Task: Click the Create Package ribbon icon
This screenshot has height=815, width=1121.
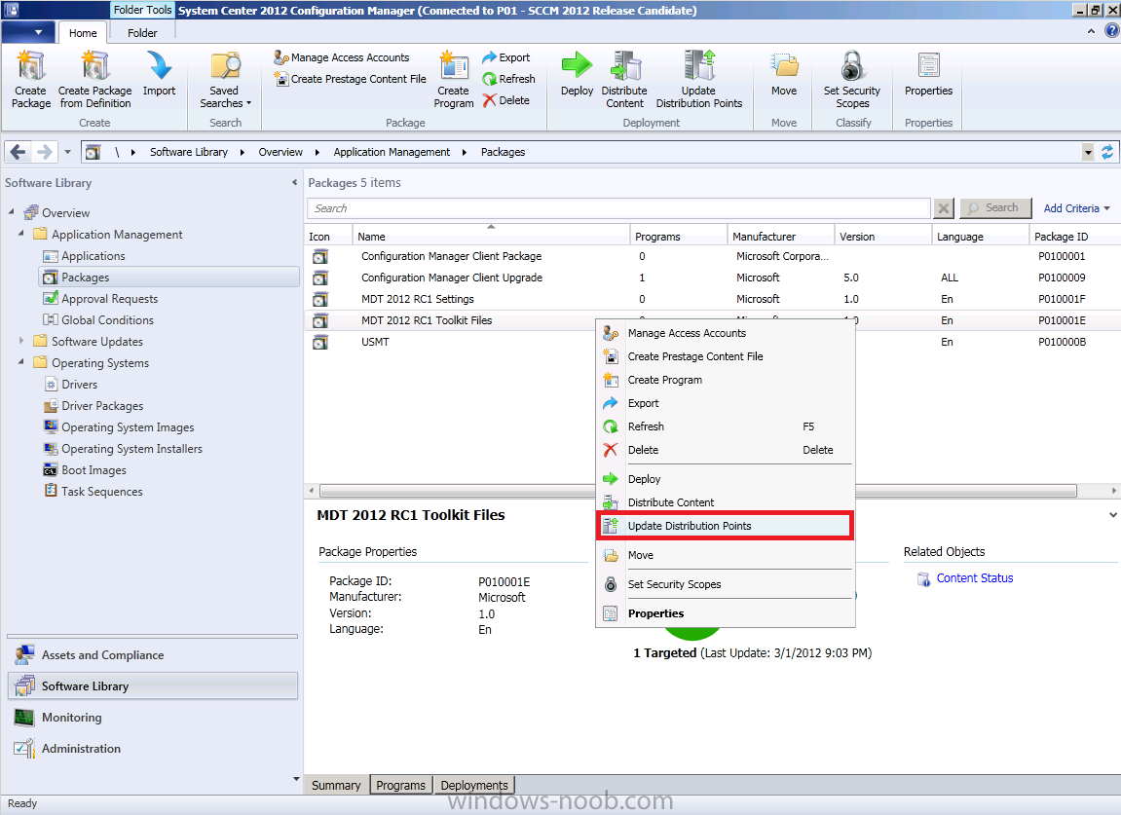Action: 31,79
